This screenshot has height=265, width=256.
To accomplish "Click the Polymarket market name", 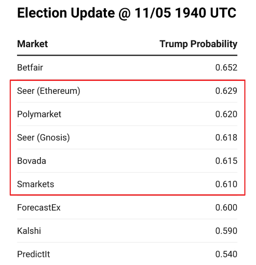I will click(39, 115).
